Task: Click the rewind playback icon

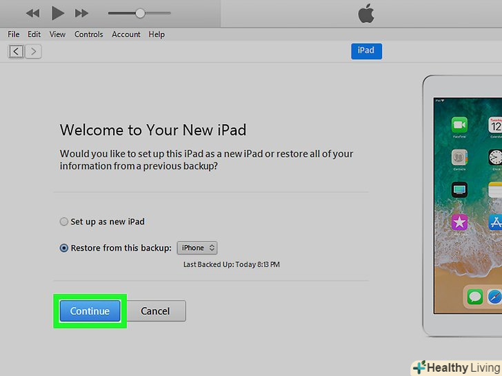Action: (32, 13)
